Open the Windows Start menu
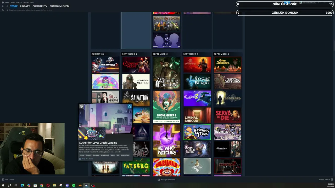 pos(3,185)
